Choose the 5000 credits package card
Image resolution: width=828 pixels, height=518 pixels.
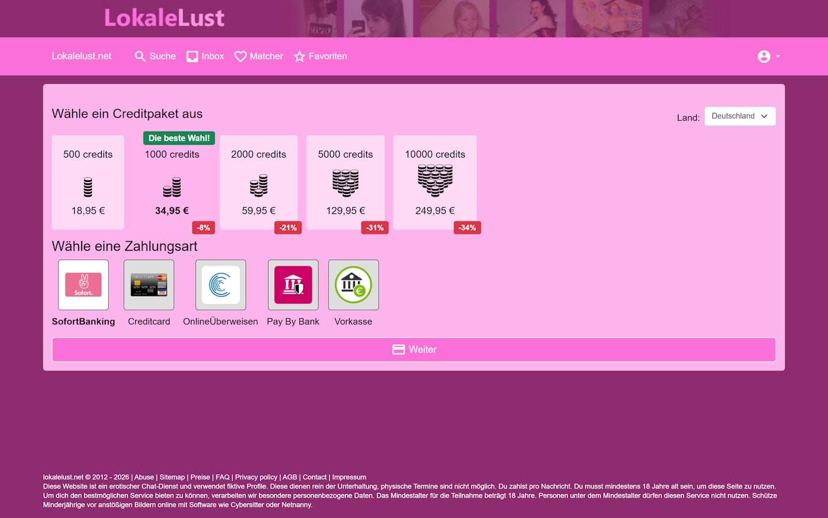[x=346, y=182]
